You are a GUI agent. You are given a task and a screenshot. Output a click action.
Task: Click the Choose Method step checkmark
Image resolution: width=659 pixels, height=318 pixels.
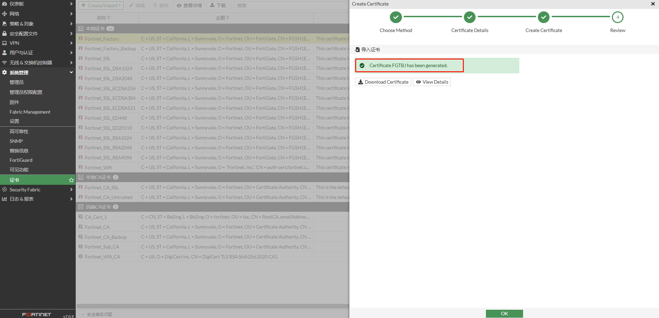coord(396,17)
